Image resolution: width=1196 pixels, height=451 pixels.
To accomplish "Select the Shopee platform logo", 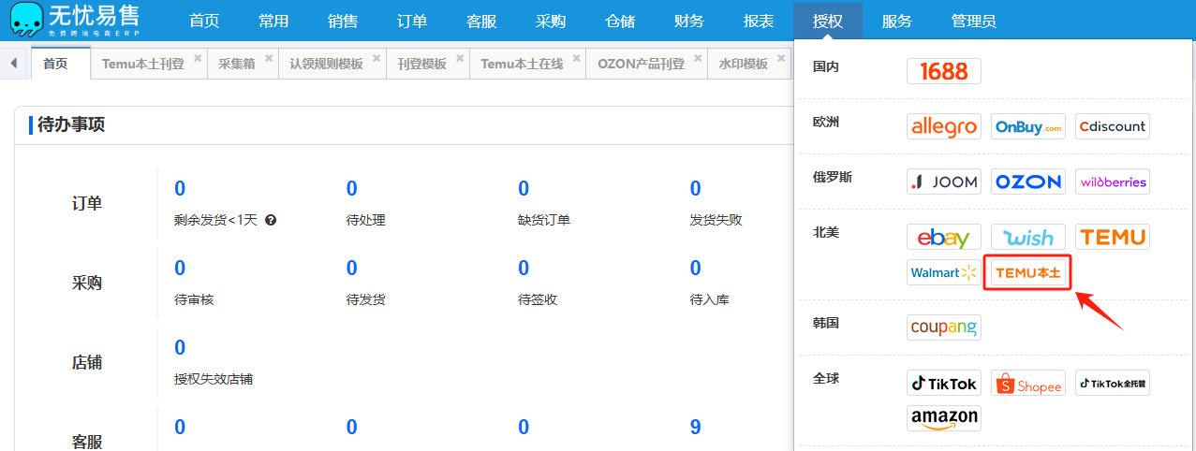I will [1027, 383].
